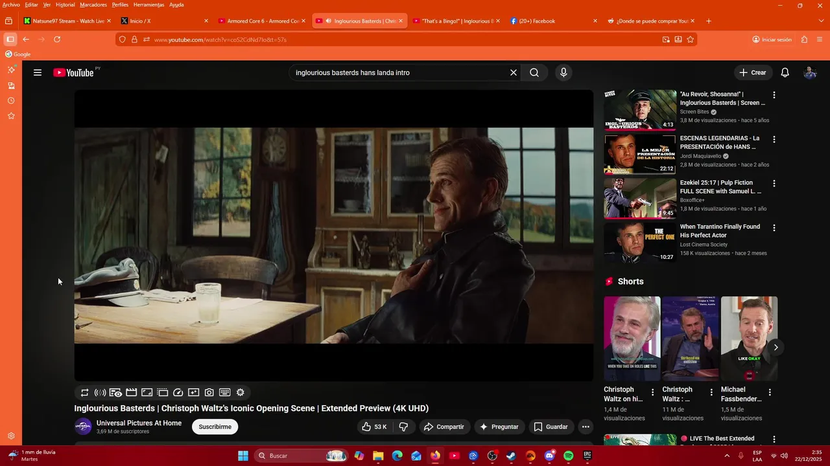Click the YouTube search magnifier button
The width and height of the screenshot is (830, 466).
pos(534,72)
